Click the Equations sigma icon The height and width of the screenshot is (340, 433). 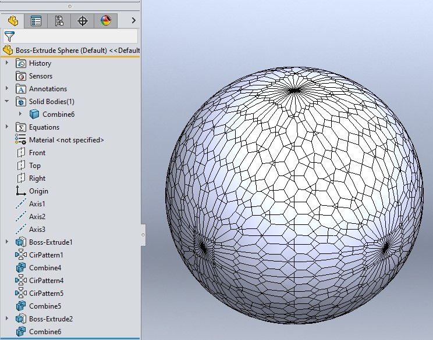(21, 127)
